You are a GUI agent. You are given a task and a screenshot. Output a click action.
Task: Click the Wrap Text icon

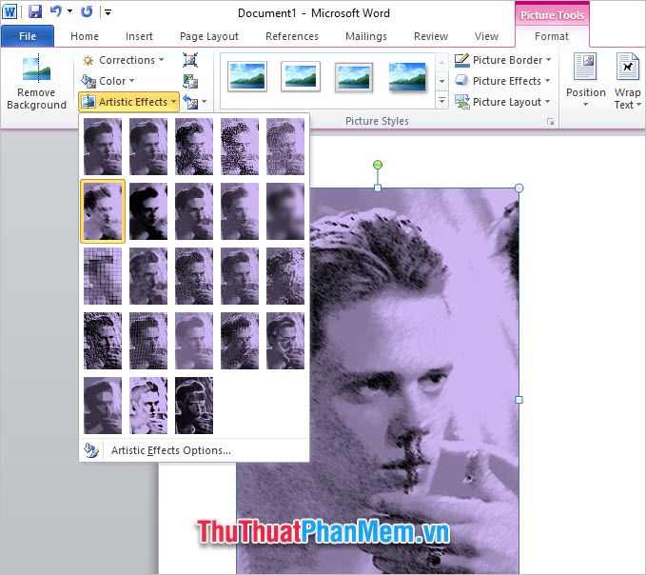[627, 81]
